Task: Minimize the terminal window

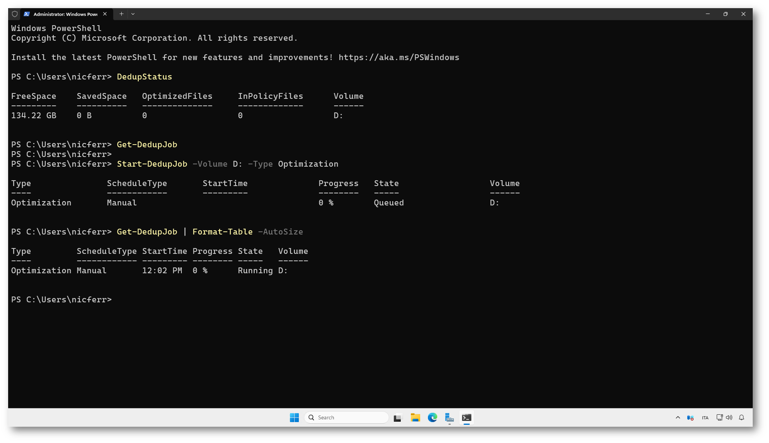Action: pos(708,14)
